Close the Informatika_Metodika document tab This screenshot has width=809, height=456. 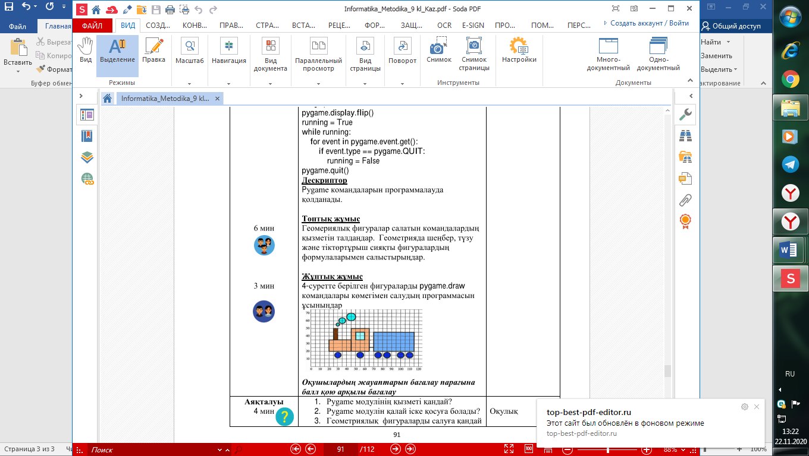pos(217,99)
